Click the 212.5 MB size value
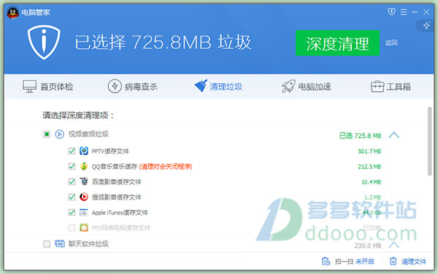The width and height of the screenshot is (438, 274). pyautogui.click(x=369, y=167)
